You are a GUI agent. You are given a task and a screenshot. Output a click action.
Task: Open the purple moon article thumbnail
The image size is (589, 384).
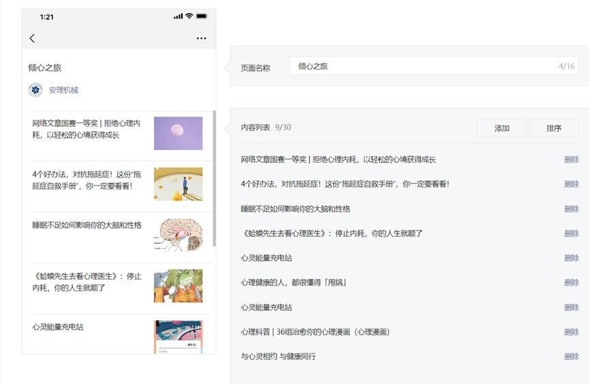point(178,133)
